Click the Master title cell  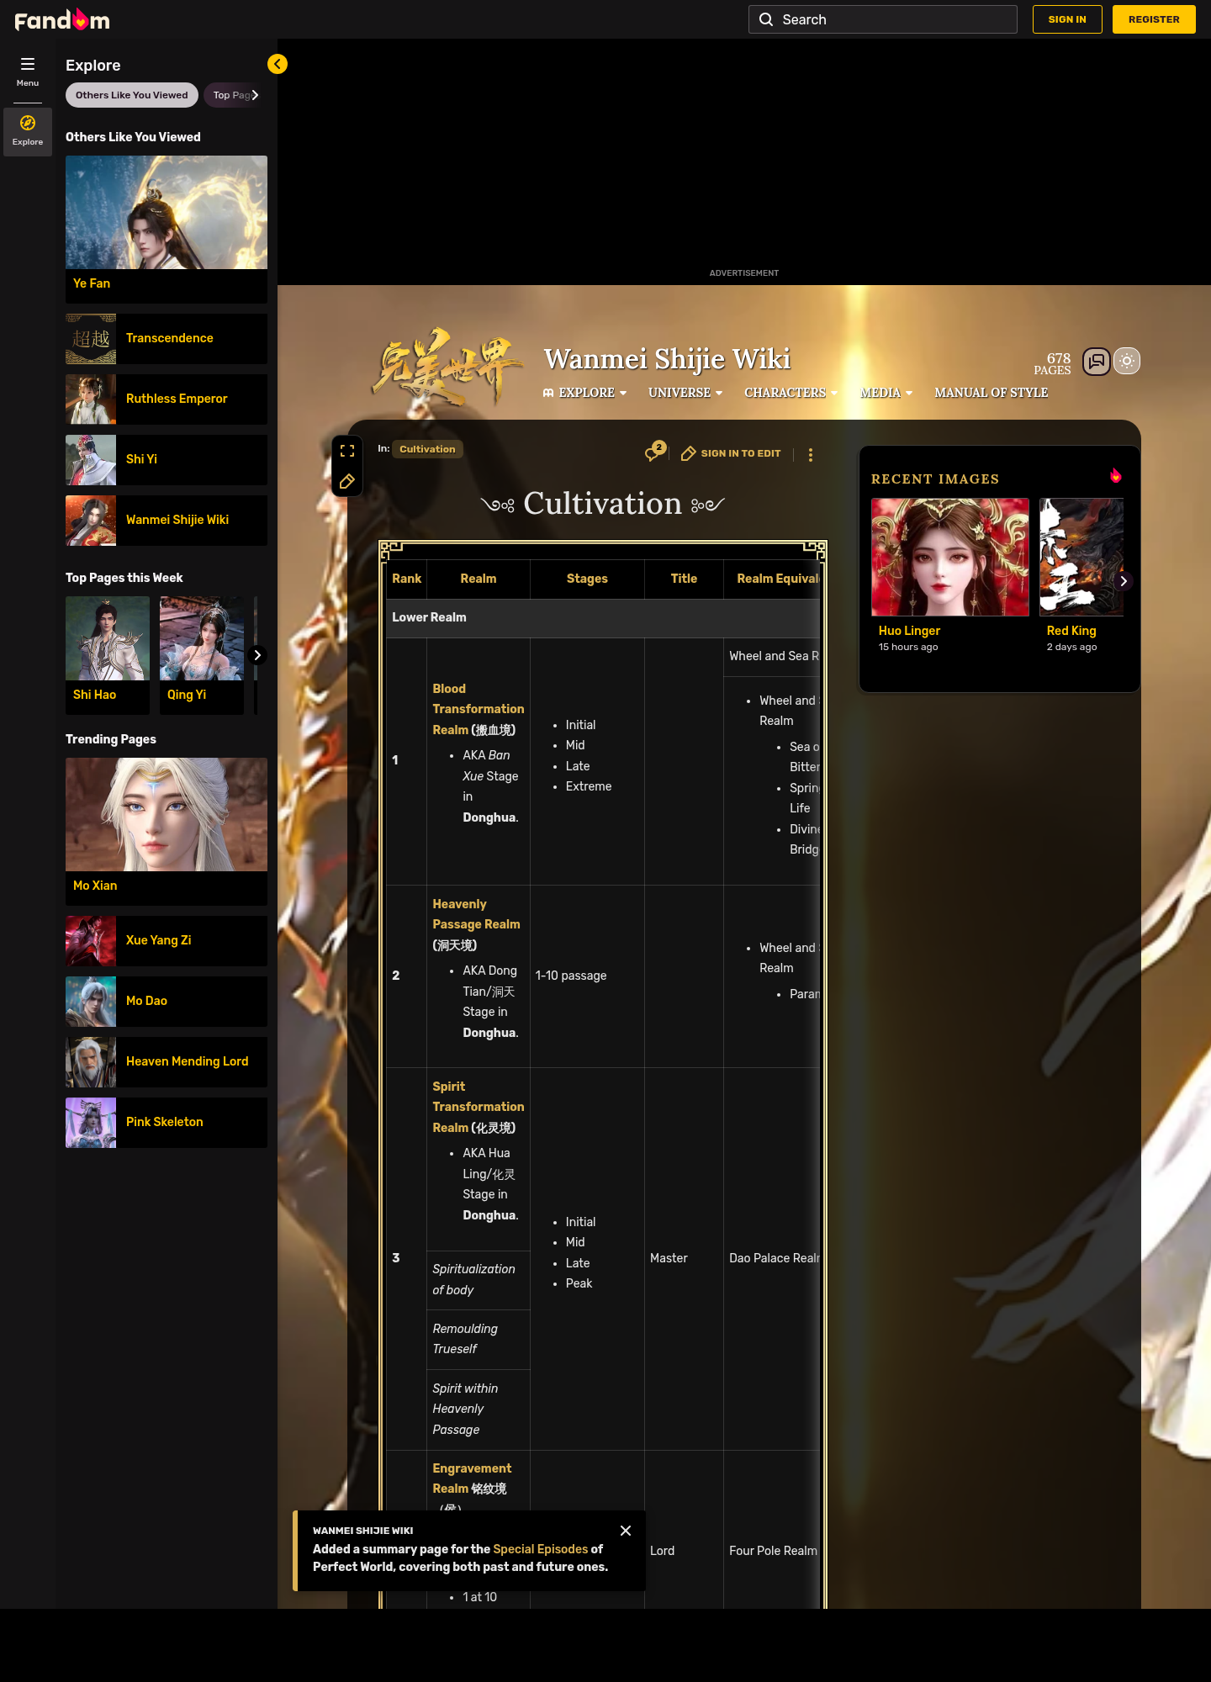click(x=684, y=1259)
